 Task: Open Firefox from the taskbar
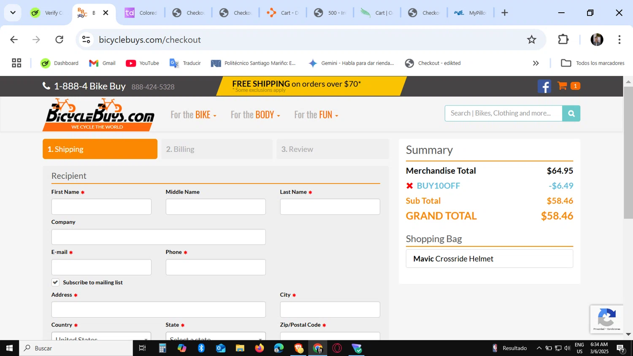point(260,348)
